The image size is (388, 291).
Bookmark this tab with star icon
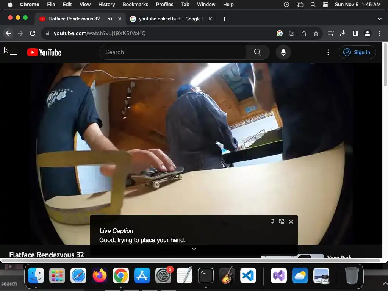pos(316,33)
